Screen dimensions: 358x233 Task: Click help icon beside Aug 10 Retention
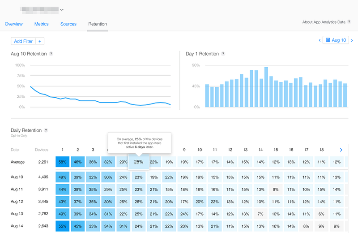coord(51,54)
